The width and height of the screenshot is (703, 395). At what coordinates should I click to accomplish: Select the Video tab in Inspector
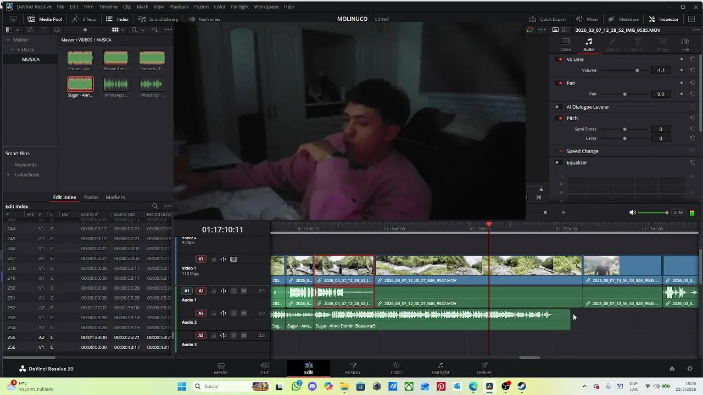click(565, 45)
